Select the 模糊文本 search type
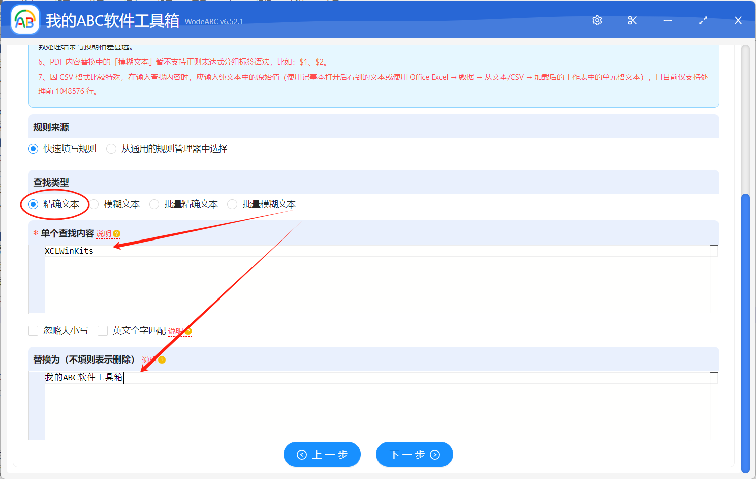Image resolution: width=756 pixels, height=479 pixels. tap(94, 204)
